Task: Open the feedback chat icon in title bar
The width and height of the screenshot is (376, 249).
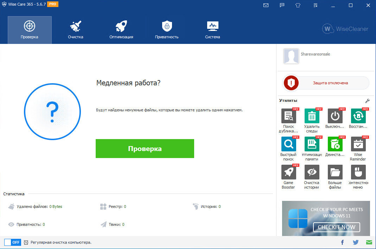Action: pos(282,5)
